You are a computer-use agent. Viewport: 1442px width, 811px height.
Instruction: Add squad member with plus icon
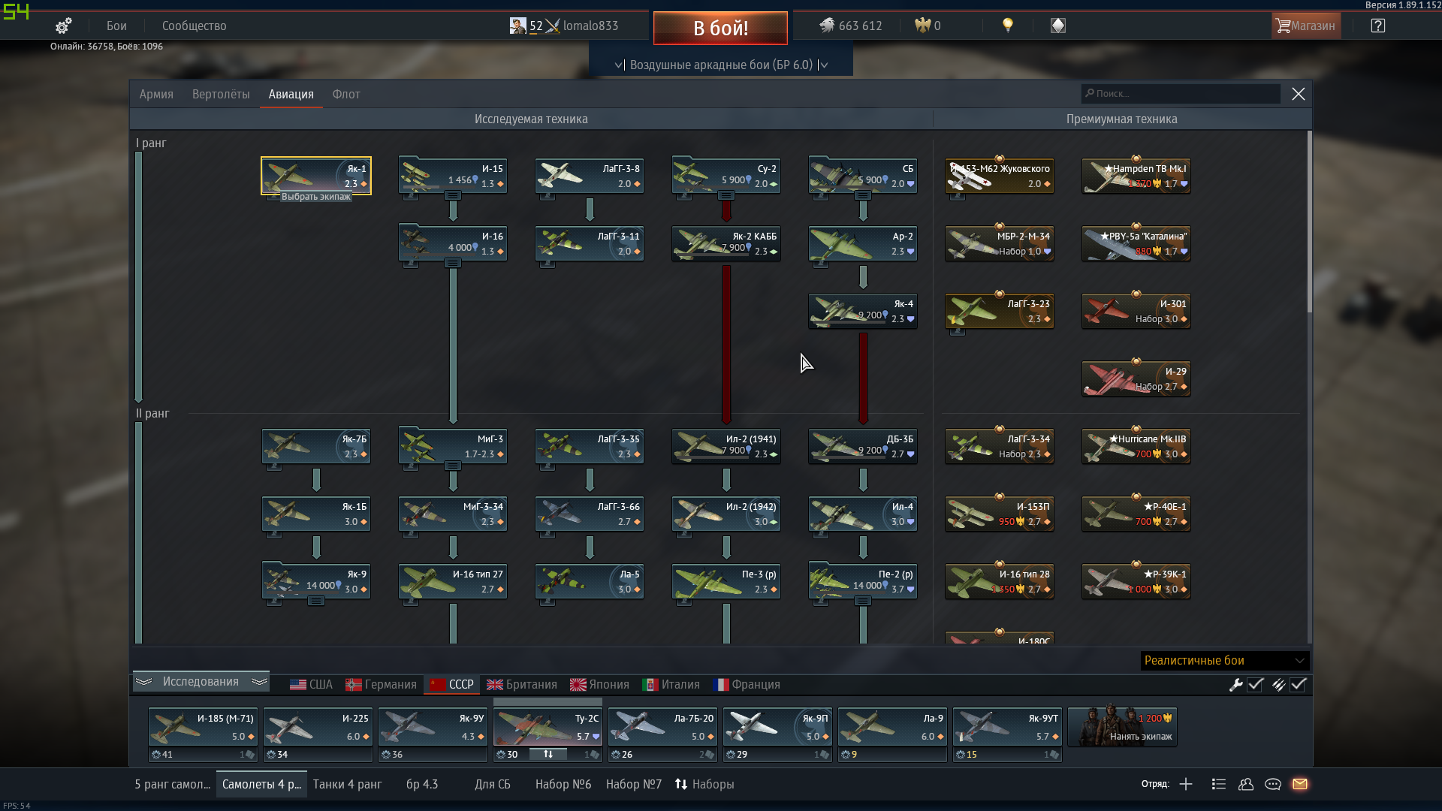pyautogui.click(x=1186, y=784)
